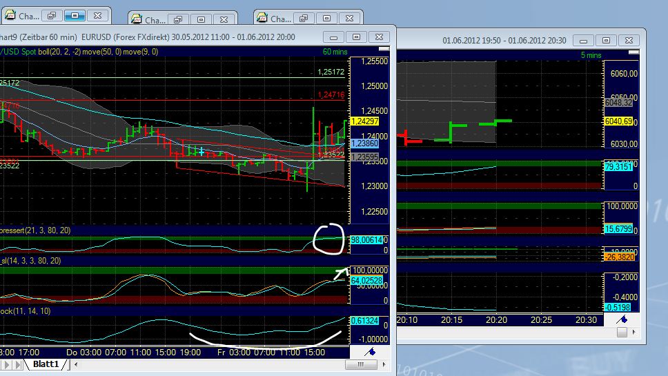
Task: Click the blue pin icon in EURUSD chart
Action: pyautogui.click(x=370, y=352)
